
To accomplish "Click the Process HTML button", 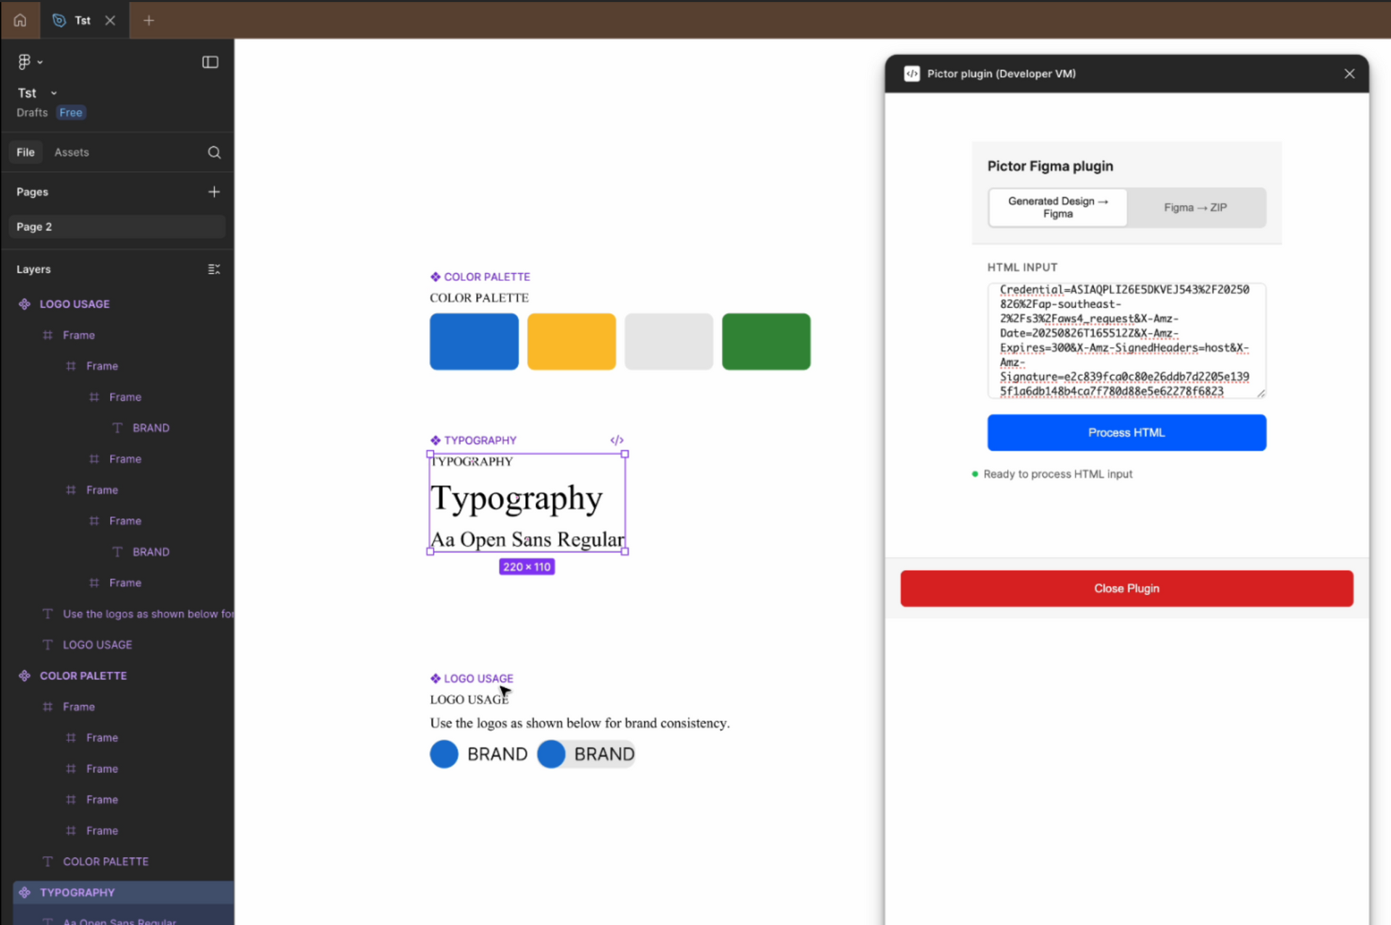I will pos(1126,432).
